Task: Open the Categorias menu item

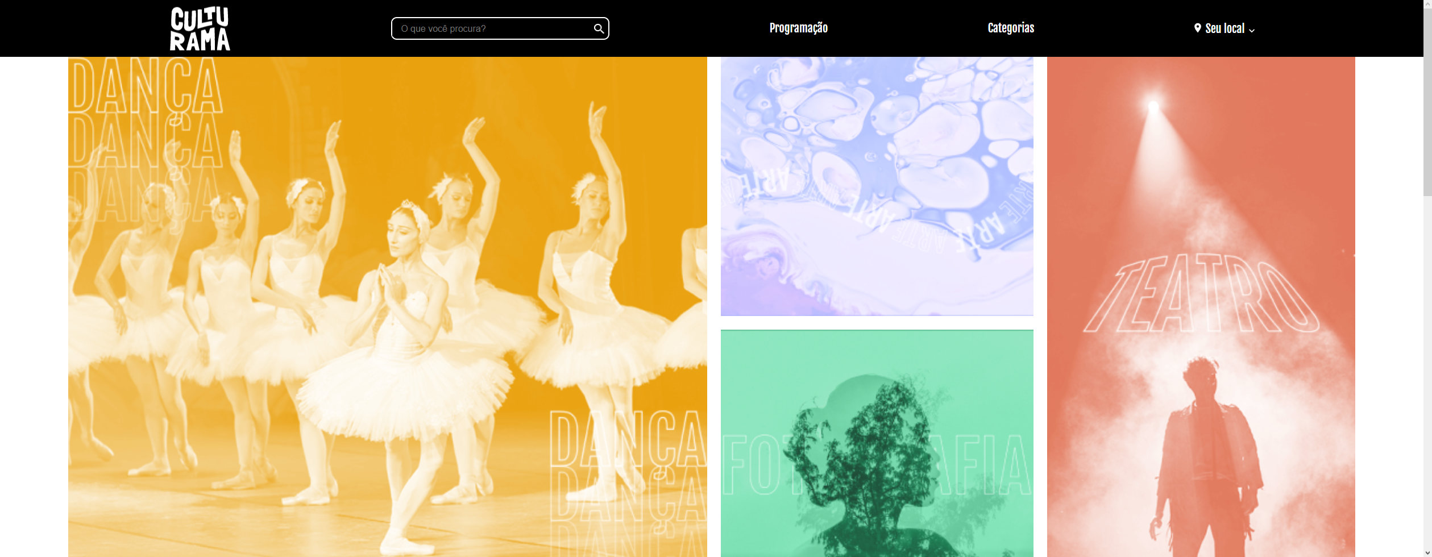Action: pyautogui.click(x=1011, y=28)
